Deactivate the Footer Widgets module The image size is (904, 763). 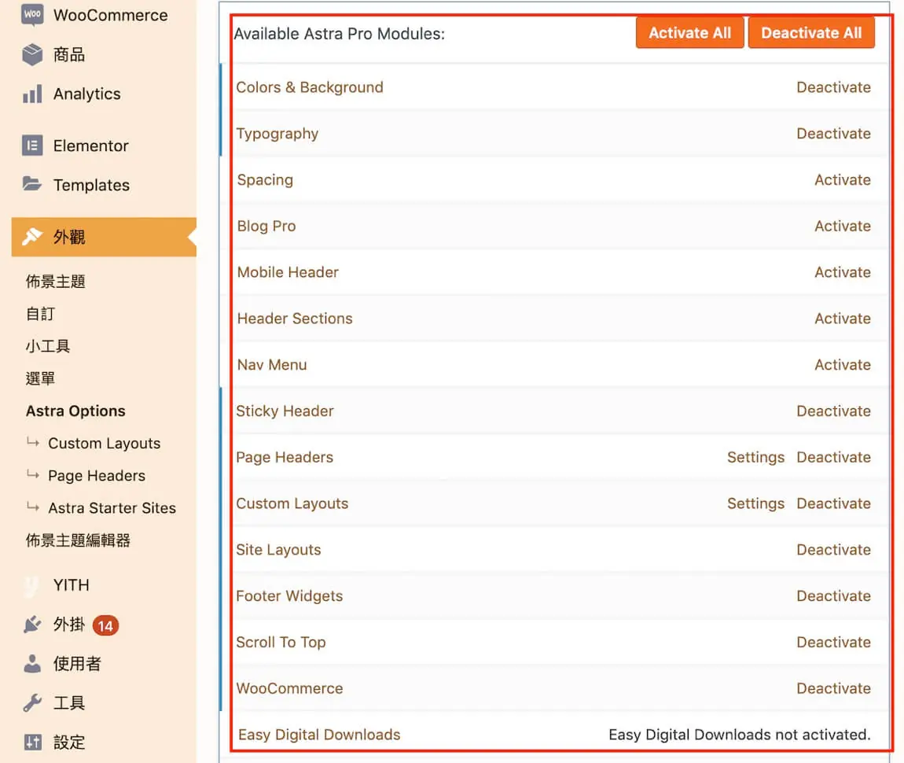[833, 595]
